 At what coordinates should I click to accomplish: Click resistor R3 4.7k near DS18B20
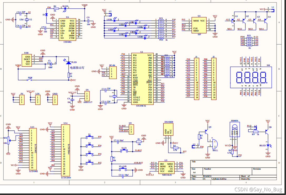pos(176,148)
